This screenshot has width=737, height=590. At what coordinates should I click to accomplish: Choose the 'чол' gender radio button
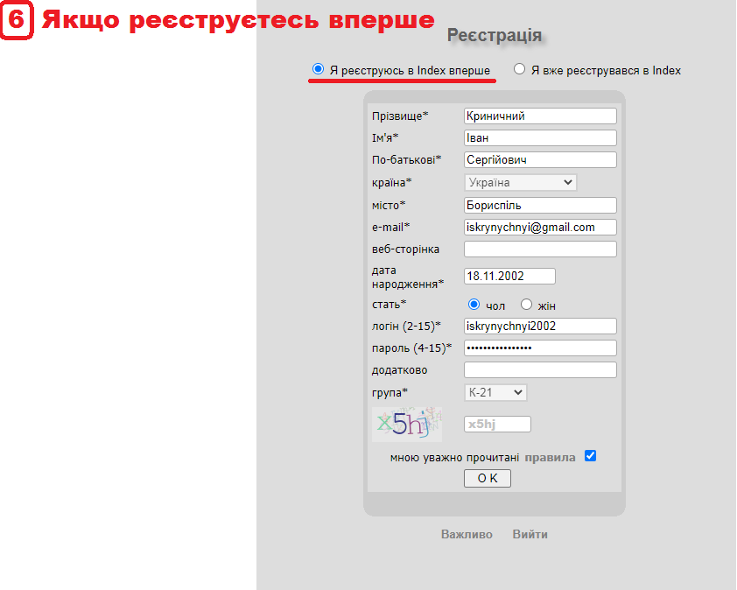474,305
